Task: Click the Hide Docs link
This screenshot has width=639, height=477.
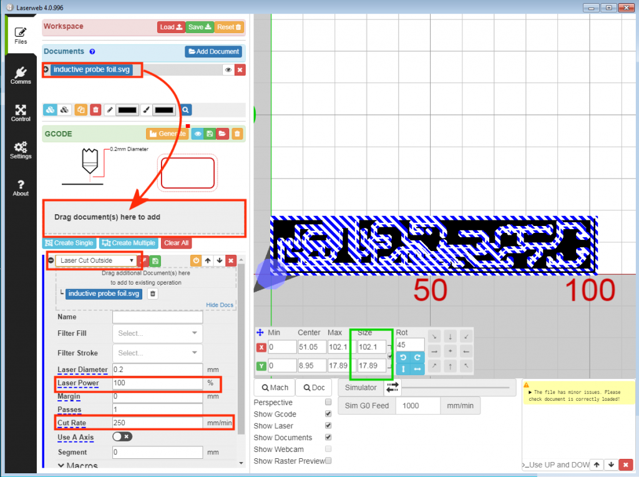Action: [220, 305]
